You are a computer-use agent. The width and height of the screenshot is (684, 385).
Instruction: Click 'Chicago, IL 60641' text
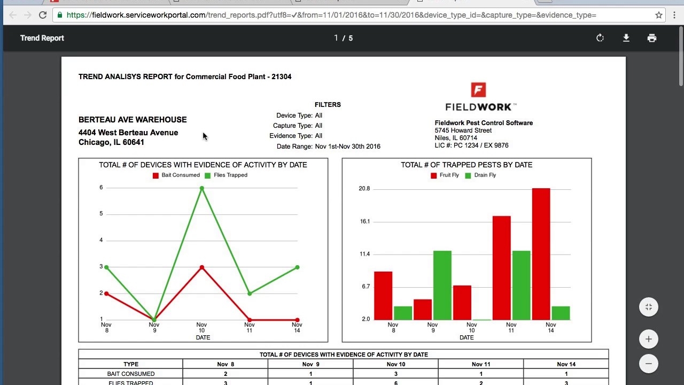[111, 142]
